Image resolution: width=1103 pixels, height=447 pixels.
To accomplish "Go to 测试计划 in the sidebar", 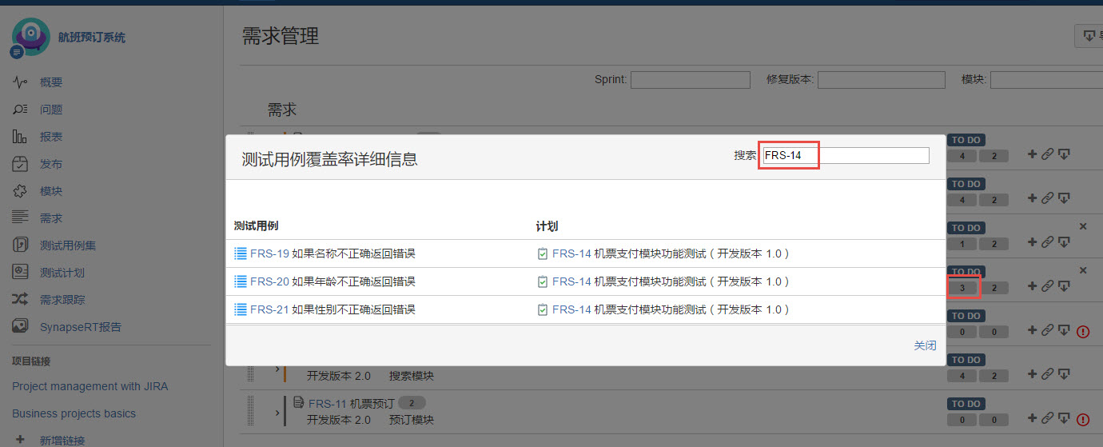I will tap(62, 273).
